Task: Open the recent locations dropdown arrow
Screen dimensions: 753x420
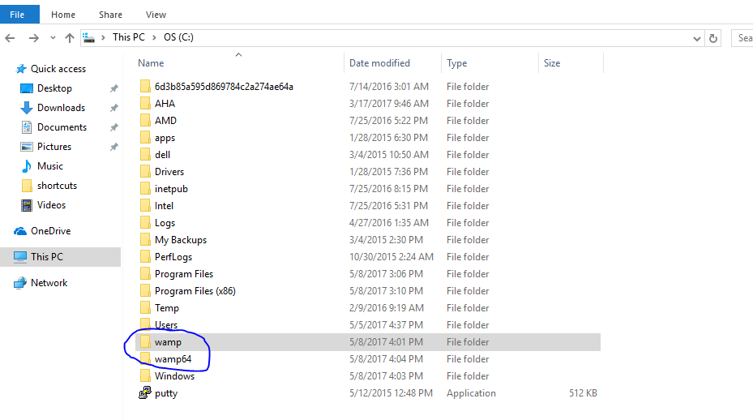Action: [53, 38]
